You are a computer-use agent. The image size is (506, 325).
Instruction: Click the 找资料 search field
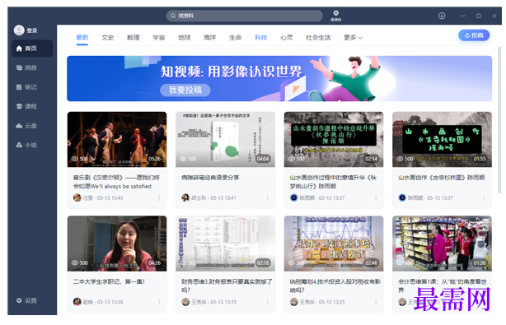(x=244, y=16)
